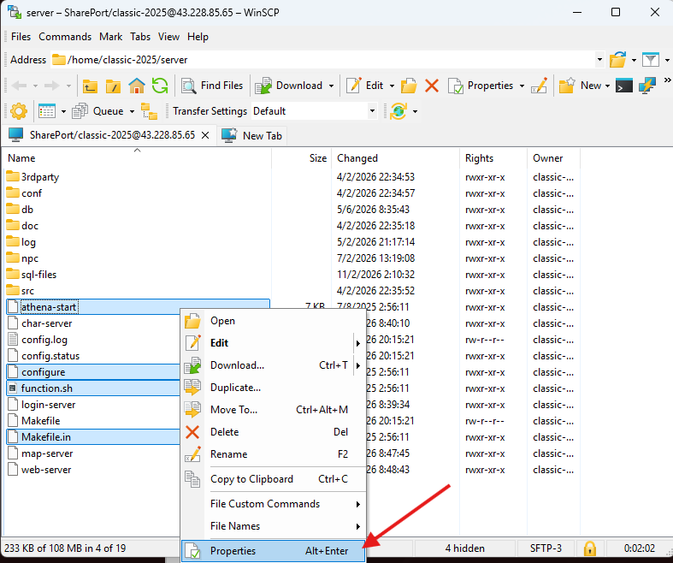The image size is (673, 563).
Task: Click the open directory bookmark icon
Action: tap(617, 60)
